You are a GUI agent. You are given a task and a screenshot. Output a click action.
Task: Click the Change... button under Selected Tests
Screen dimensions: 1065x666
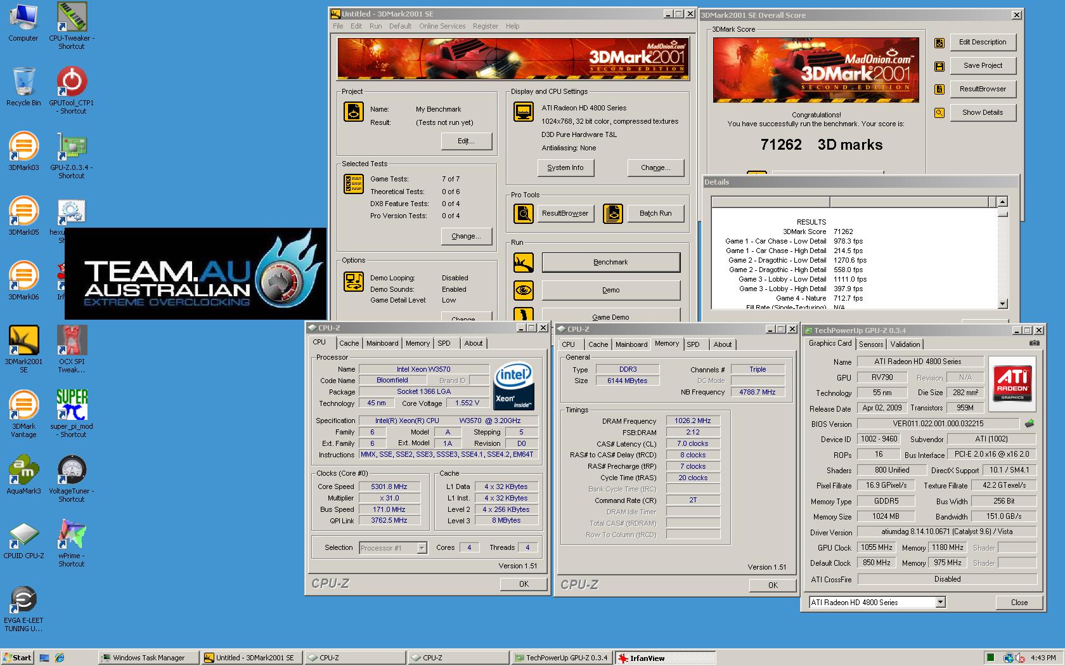466,236
